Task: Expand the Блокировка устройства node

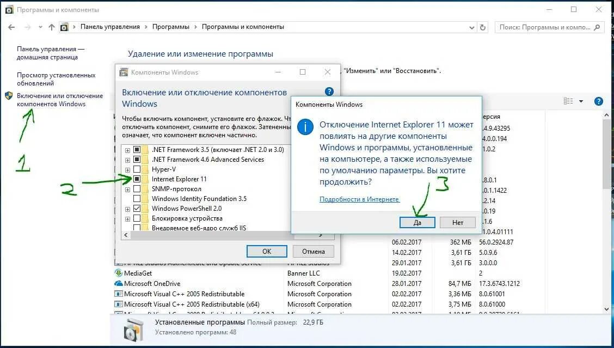Action: 128,219
